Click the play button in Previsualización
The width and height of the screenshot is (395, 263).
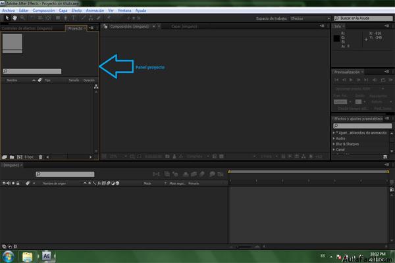[x=351, y=80]
